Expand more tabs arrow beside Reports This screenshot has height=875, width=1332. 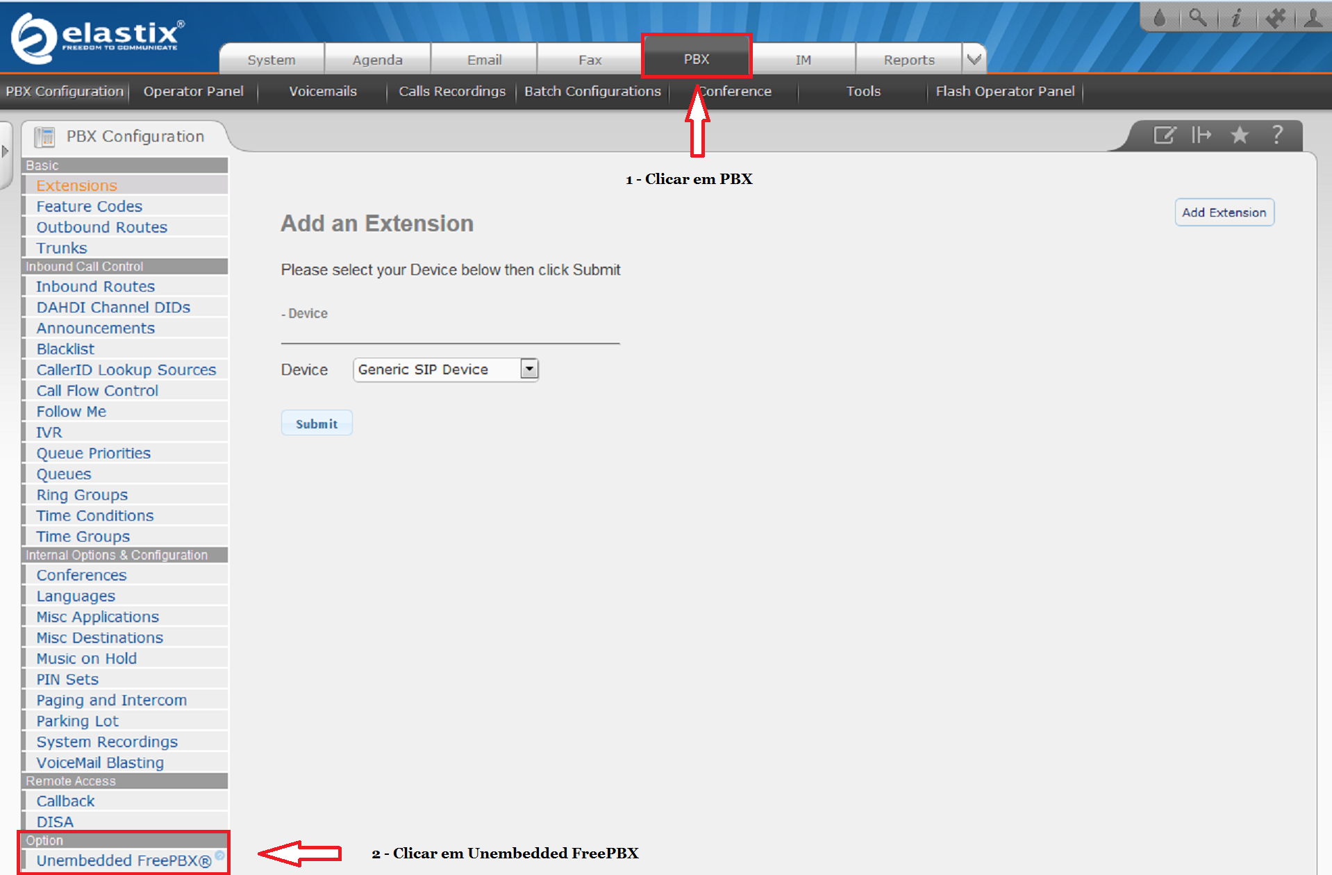pos(974,59)
